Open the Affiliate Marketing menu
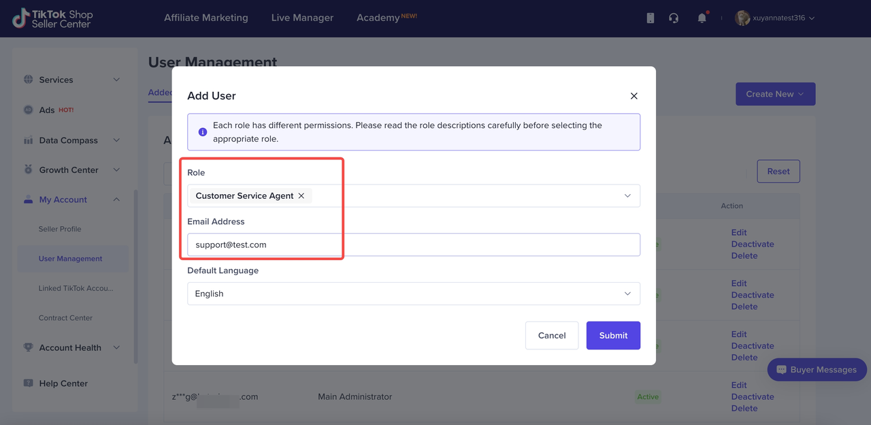 pyautogui.click(x=206, y=18)
